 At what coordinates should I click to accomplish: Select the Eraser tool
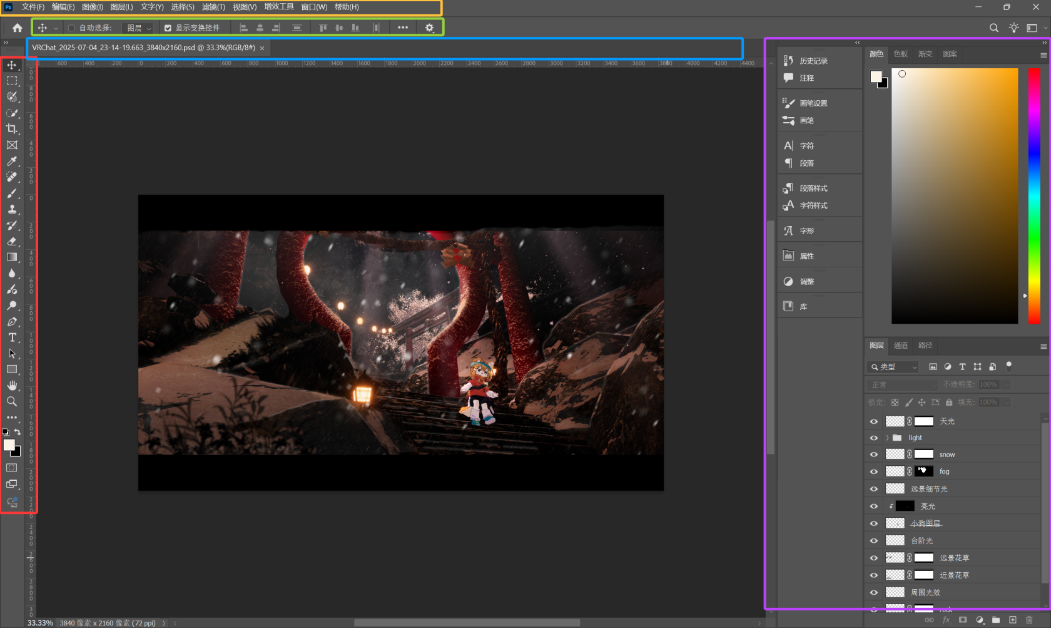(12, 241)
